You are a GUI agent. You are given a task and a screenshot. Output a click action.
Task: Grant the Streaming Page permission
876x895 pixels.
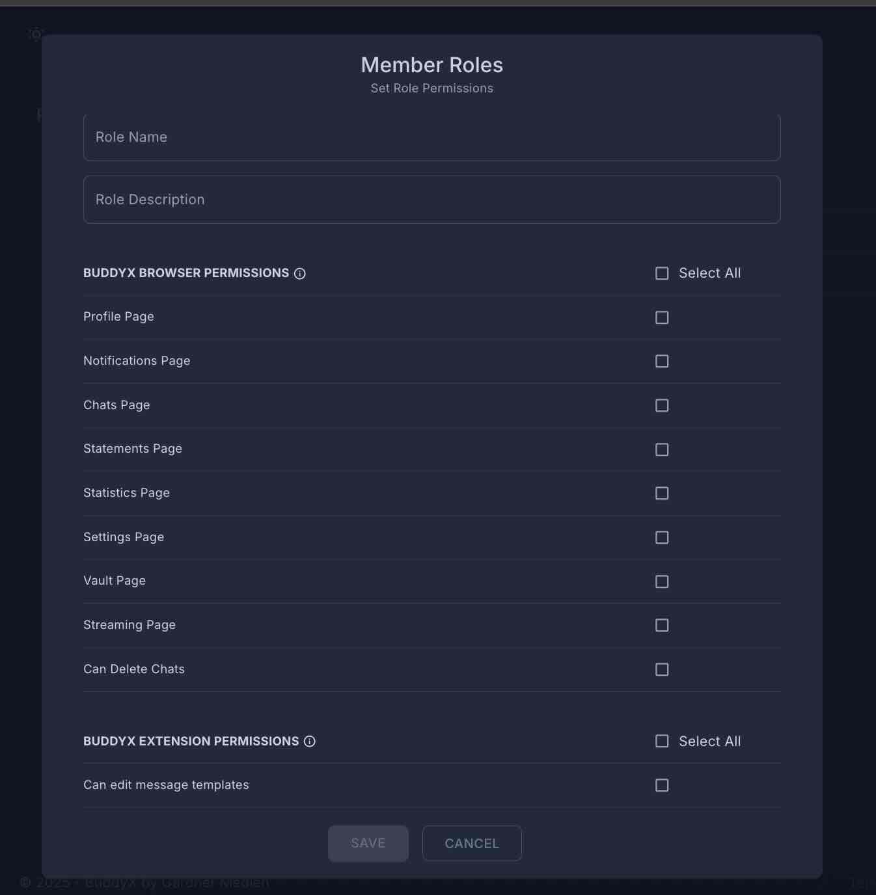[x=662, y=625]
